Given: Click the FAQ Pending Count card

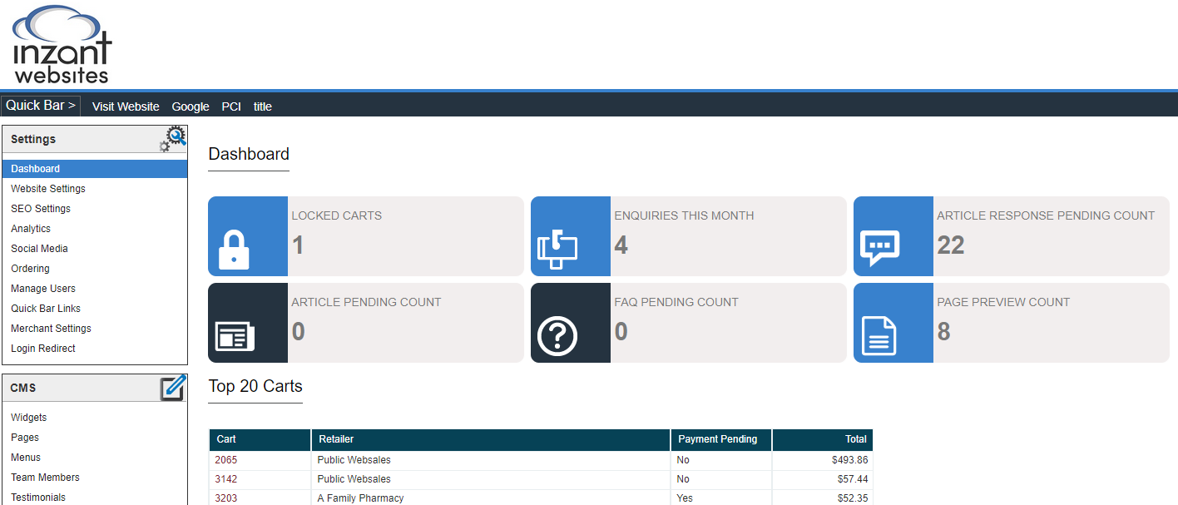Looking at the screenshot, I should pos(689,323).
